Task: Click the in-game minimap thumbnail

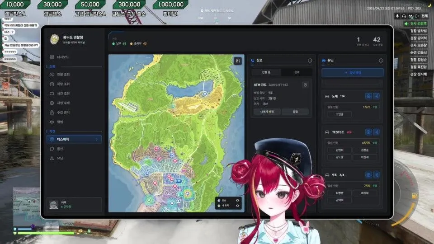Action: [x=27, y=206]
